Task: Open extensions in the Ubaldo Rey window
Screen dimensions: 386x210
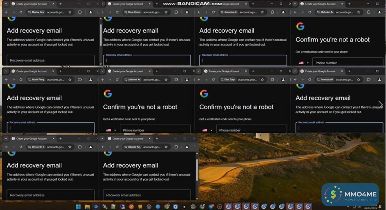Action: tap(176, 147)
